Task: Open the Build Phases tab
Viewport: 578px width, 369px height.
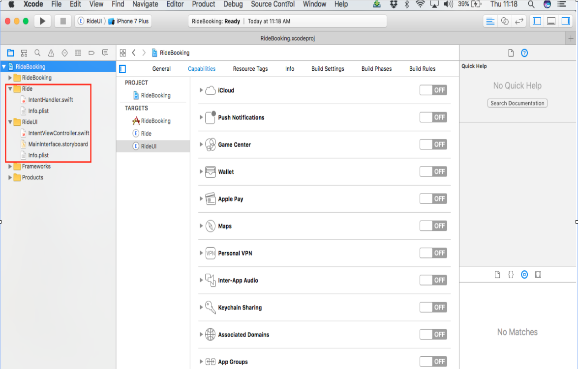Action: 376,69
